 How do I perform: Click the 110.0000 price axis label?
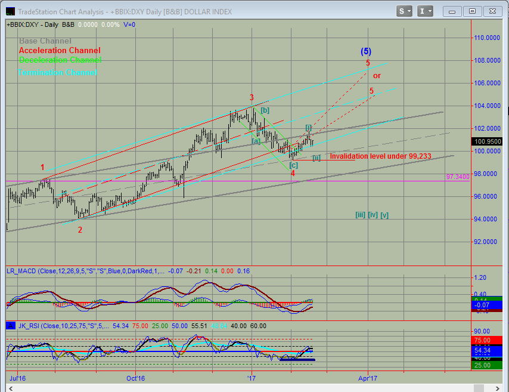tap(487, 38)
